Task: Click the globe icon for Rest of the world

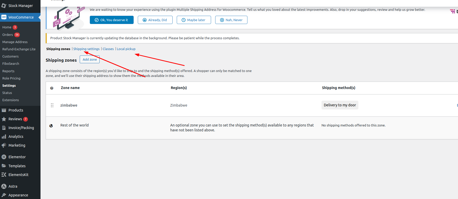Action: pos(51,126)
